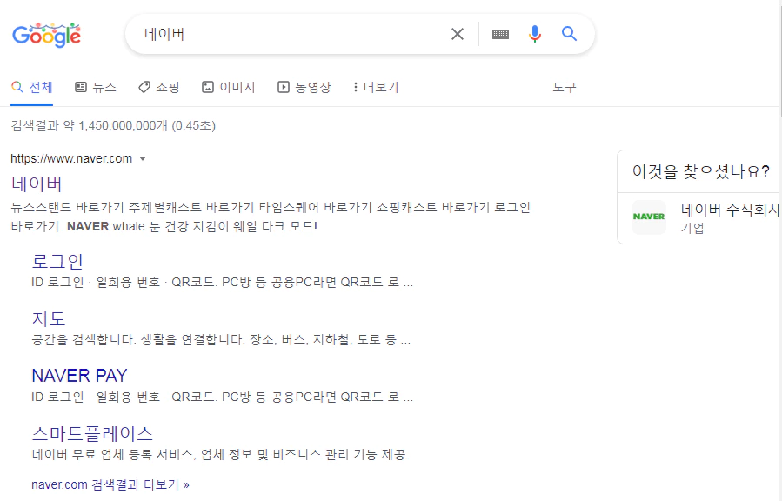
Task: Click naver.com 검색결과 더보기 link
Action: 110,484
